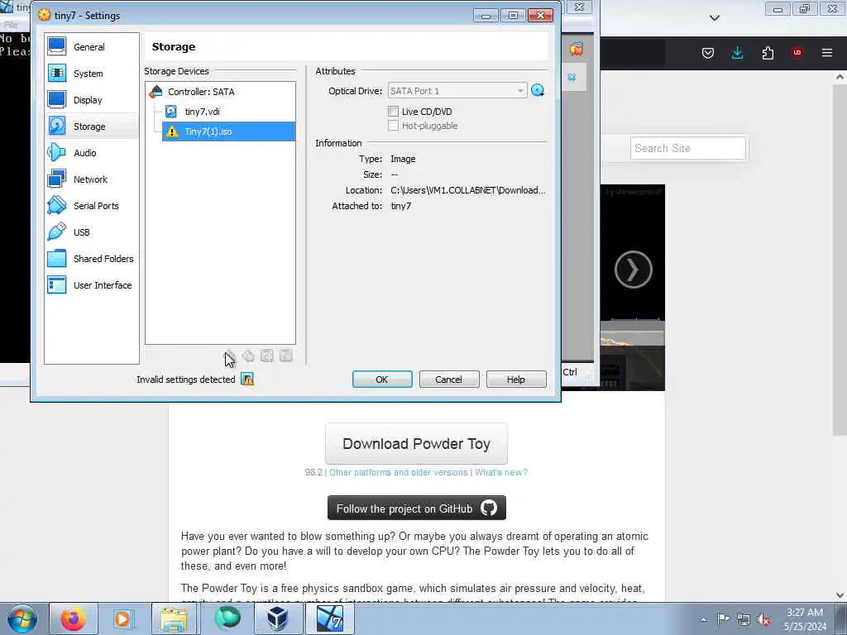Image resolution: width=847 pixels, height=635 pixels.
Task: Click the Windows Start orb
Action: (x=22, y=618)
